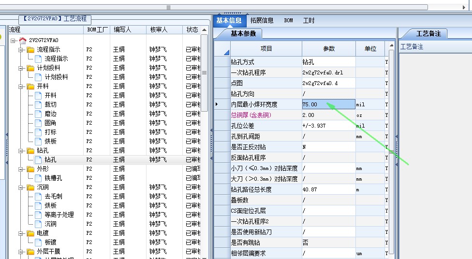Click the 钻孔 folder icon
Image resolution: width=472 pixels, height=259 pixels.
coord(30,150)
